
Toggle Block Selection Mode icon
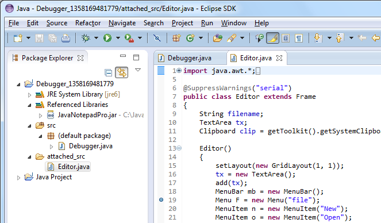(x=286, y=38)
